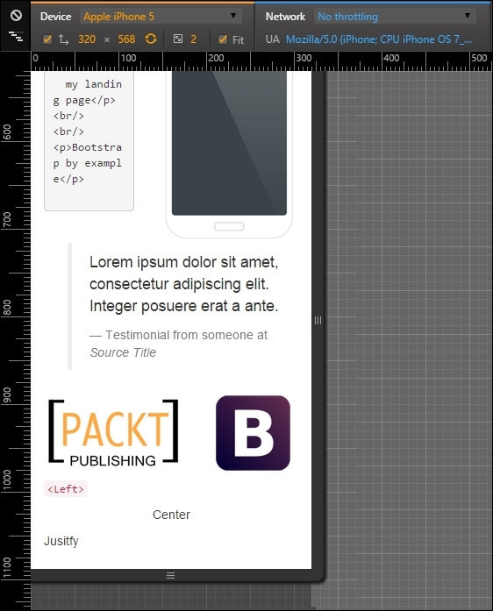Screen dimensions: 493x611
Task: Click the height field showing 568
Action: pyautogui.click(x=126, y=39)
